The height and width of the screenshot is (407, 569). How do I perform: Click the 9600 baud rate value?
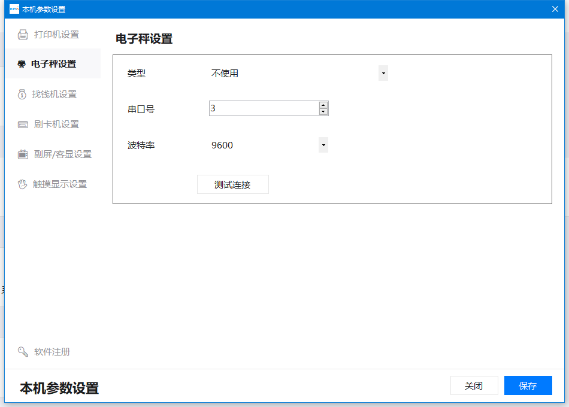[x=222, y=145]
